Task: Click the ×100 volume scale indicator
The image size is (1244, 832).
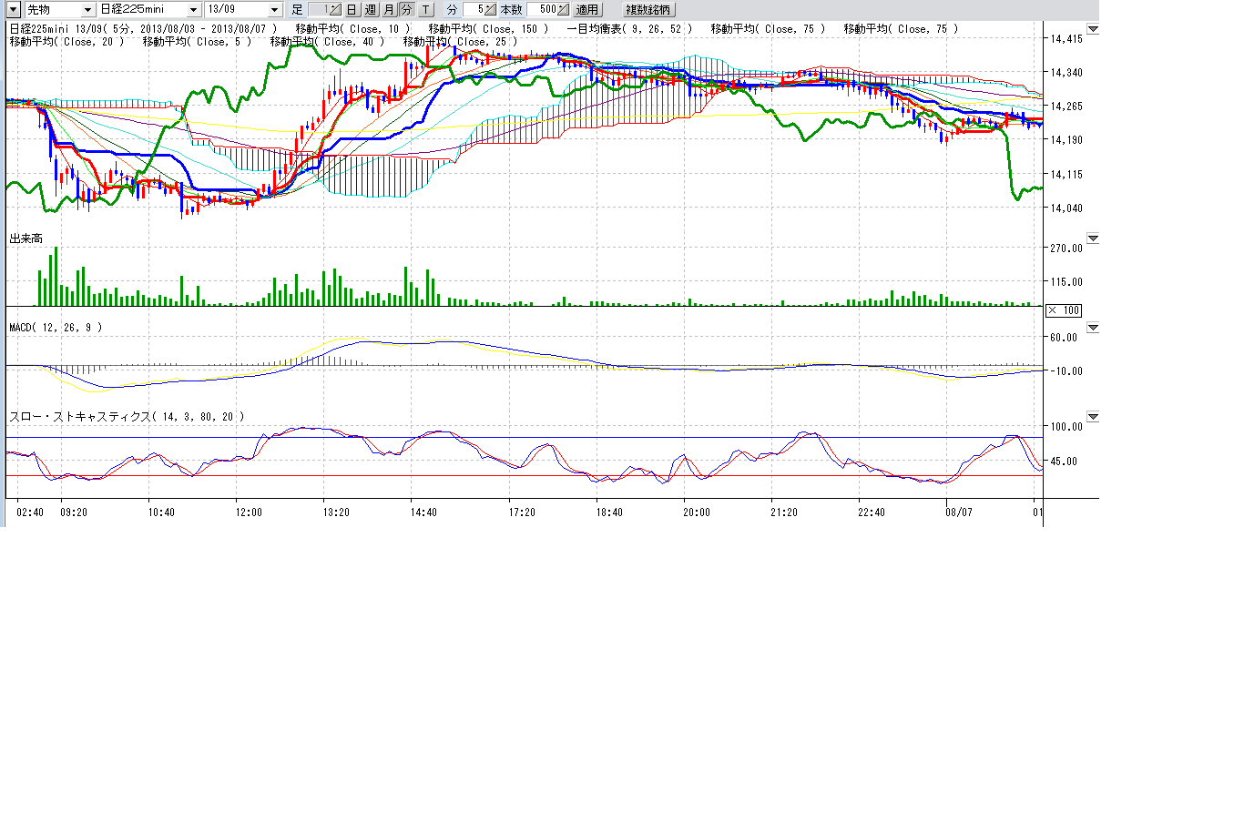Action: coord(1064,310)
